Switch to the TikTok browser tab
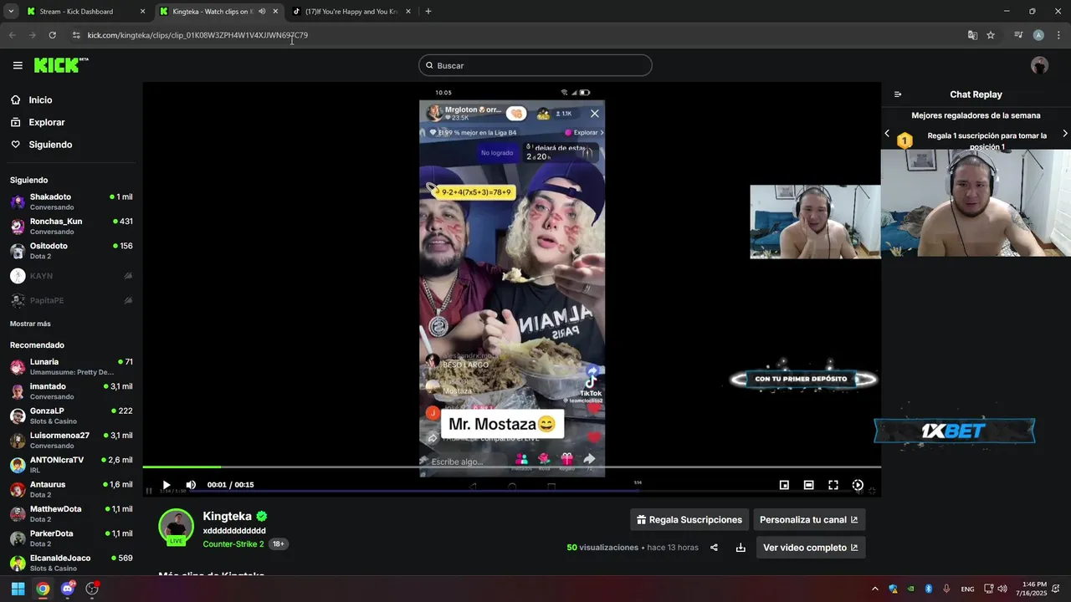The height and width of the screenshot is (602, 1071). point(351,12)
